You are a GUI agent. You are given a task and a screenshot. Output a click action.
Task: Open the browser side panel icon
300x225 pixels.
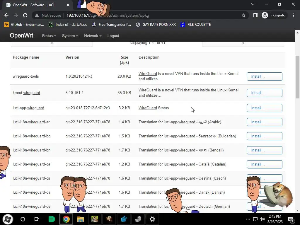(255, 15)
